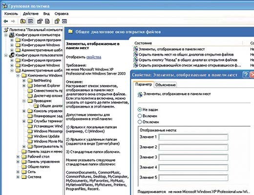
Task: Click the Help toolbar icon with question mark
Action: pyautogui.click(x=57, y=21)
